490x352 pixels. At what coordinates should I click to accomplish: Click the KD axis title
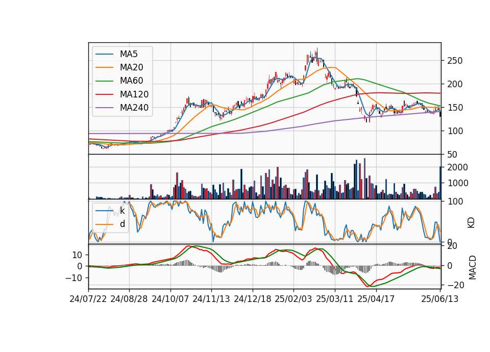(x=471, y=223)
